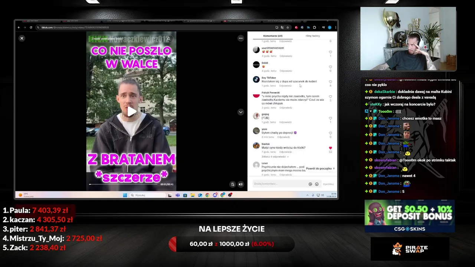The width and height of the screenshot is (475, 267).
Task: Open the browser extensions puzzle icon
Action: 314,27
